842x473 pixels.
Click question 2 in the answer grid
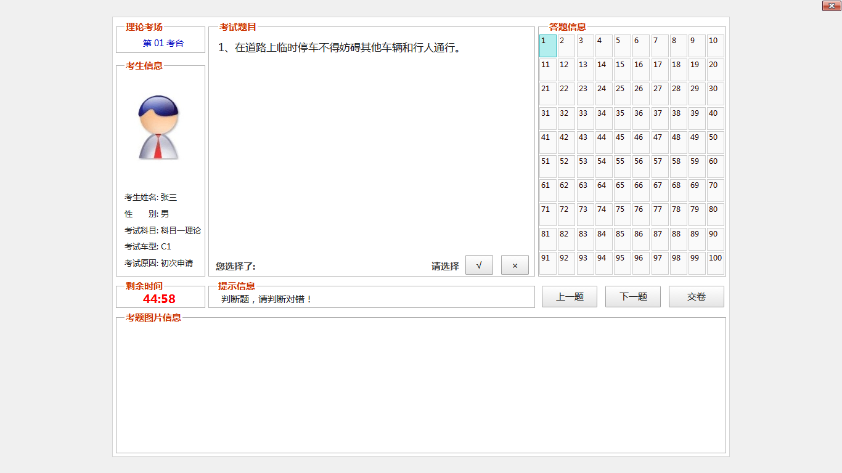tap(566, 46)
